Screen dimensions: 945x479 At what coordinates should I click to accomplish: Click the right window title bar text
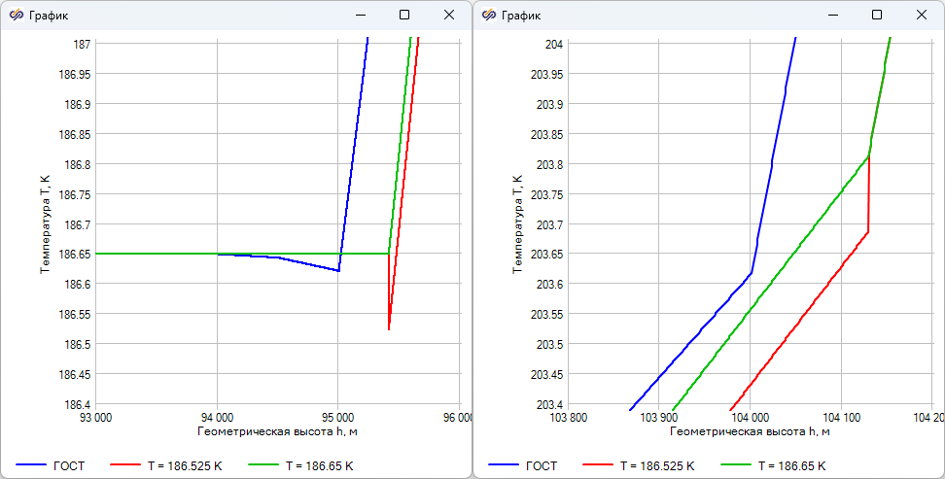coord(521,16)
